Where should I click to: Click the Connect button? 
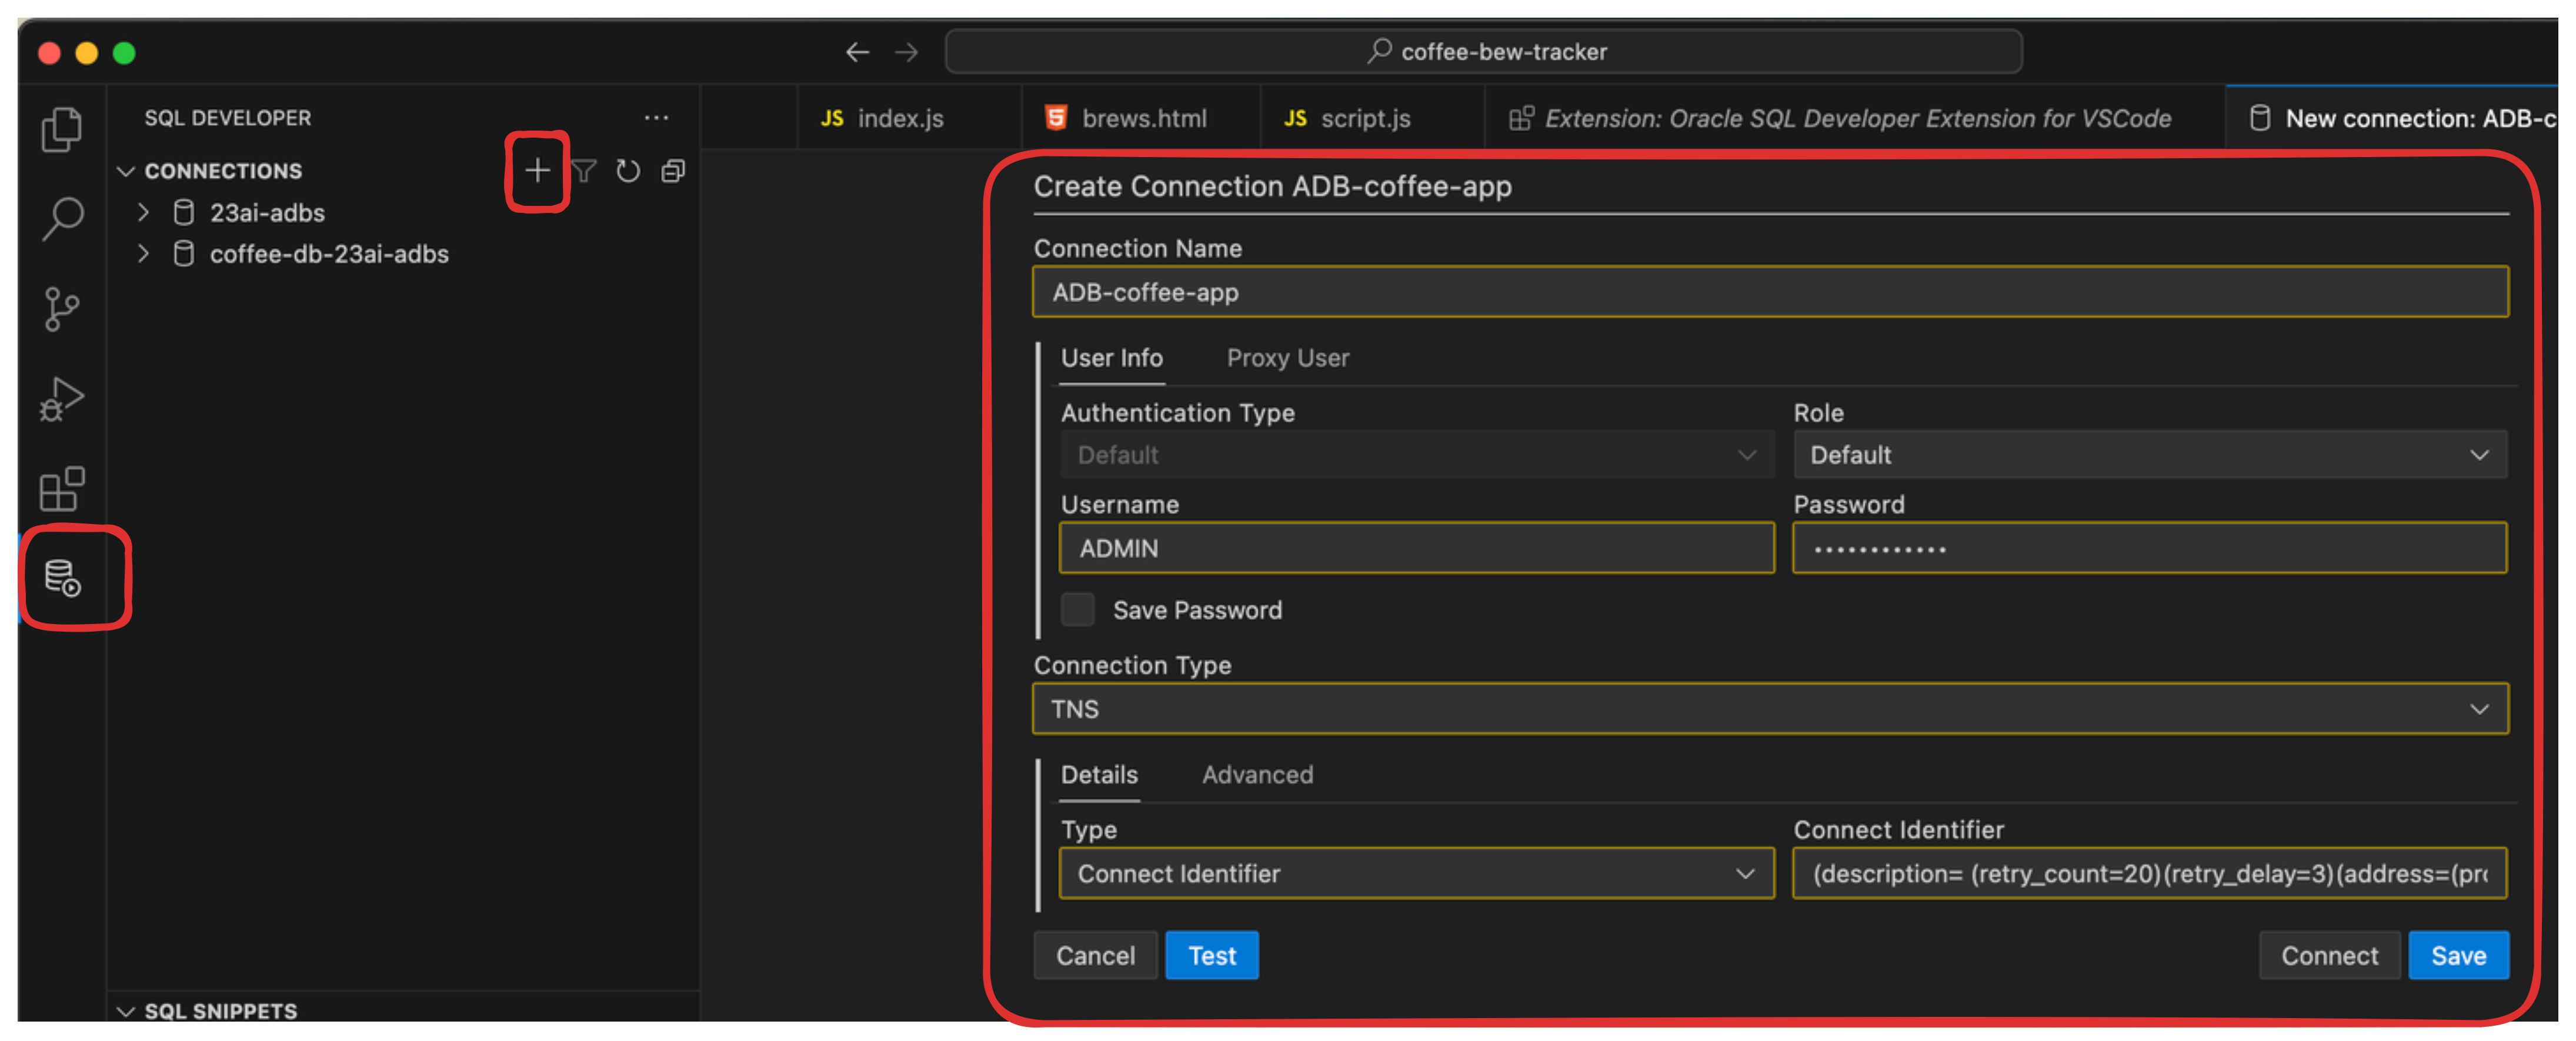click(2329, 955)
